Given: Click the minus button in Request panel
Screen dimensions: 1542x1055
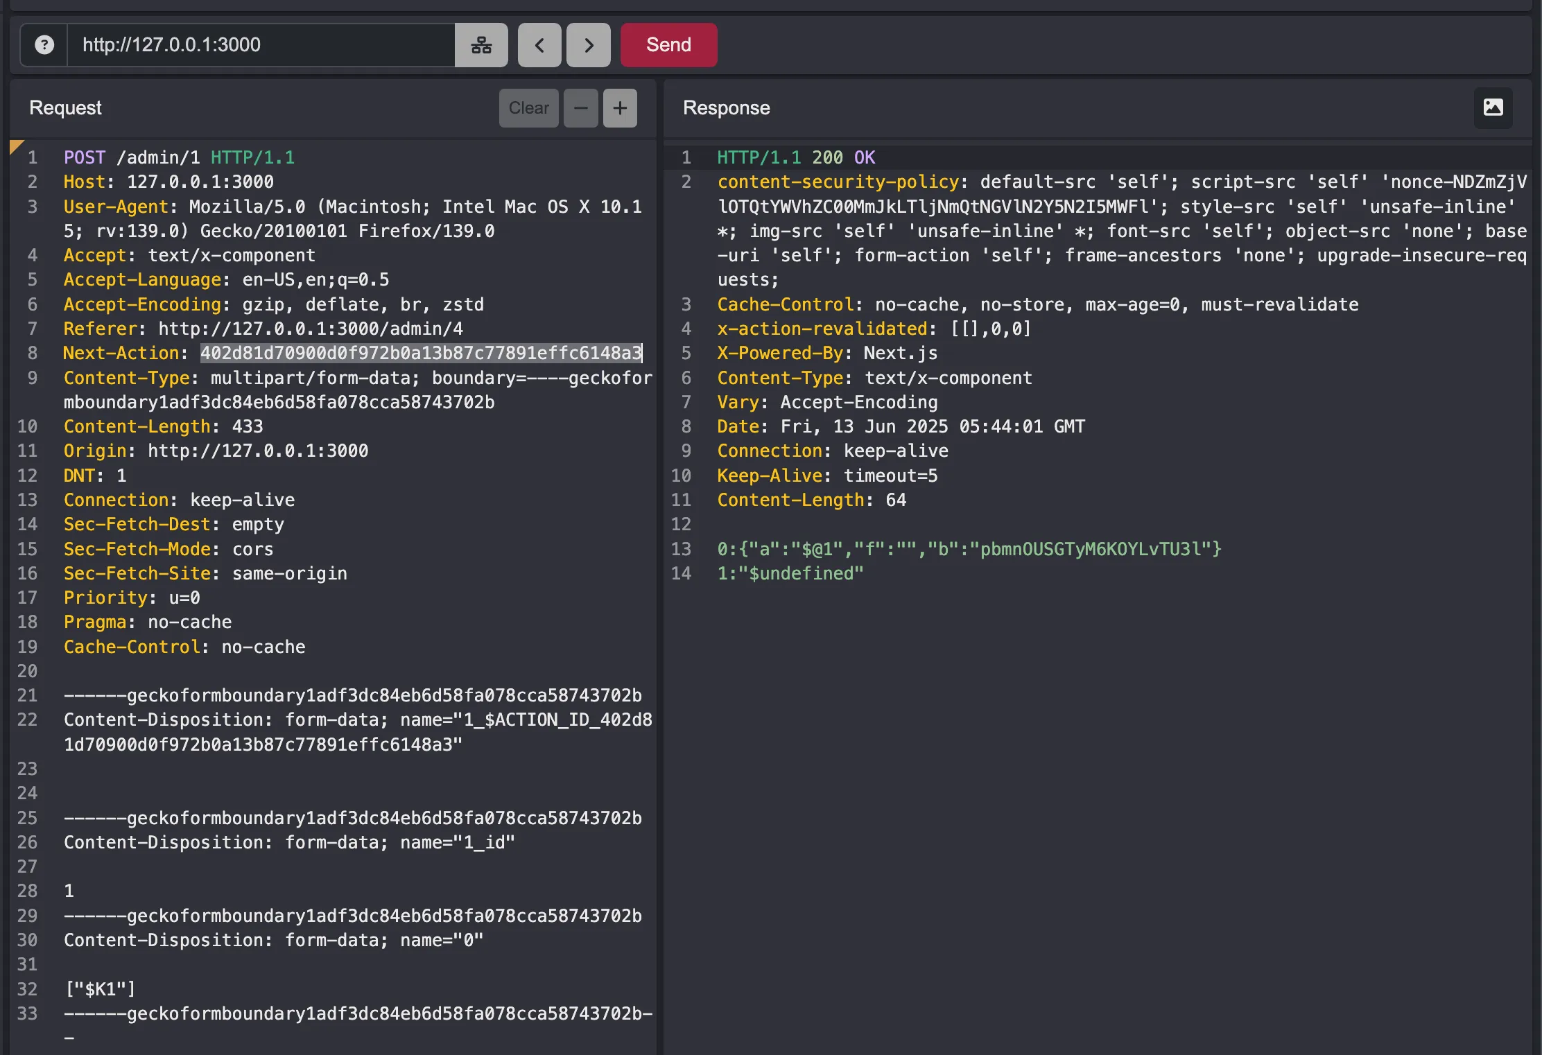Looking at the screenshot, I should pos(581,108).
